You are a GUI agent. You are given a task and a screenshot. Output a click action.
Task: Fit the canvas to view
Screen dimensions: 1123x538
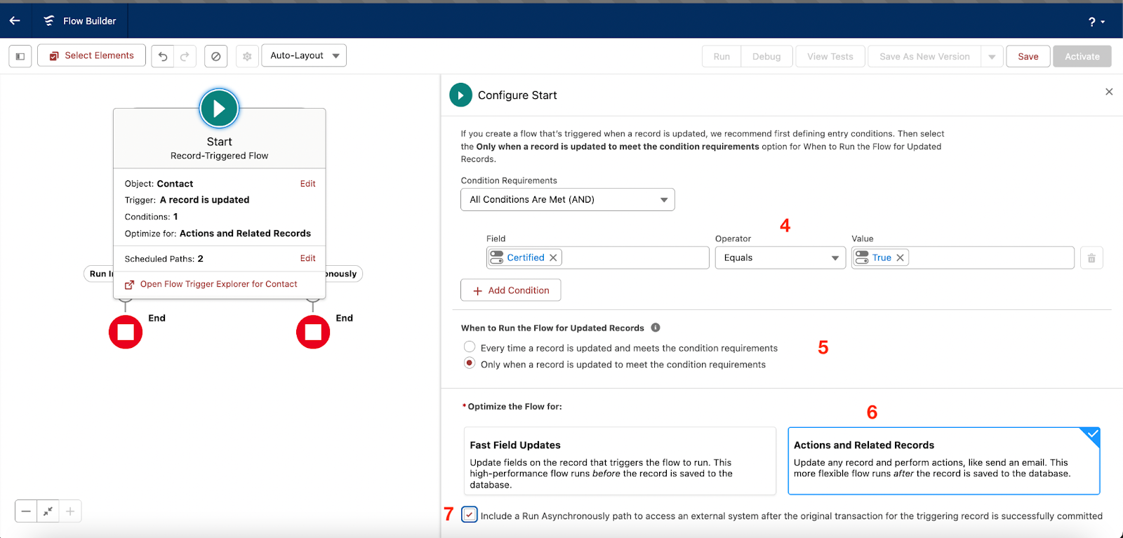point(48,511)
